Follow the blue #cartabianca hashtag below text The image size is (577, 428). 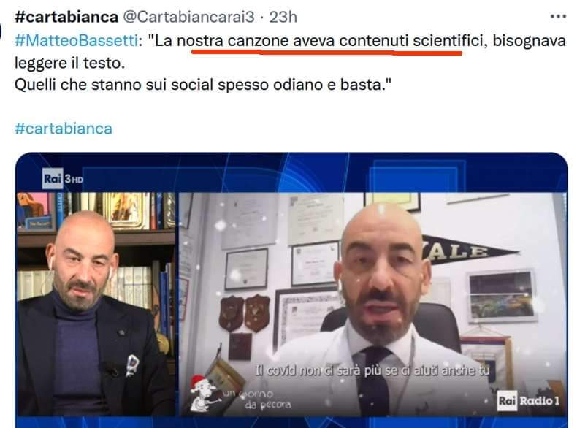click(64, 129)
